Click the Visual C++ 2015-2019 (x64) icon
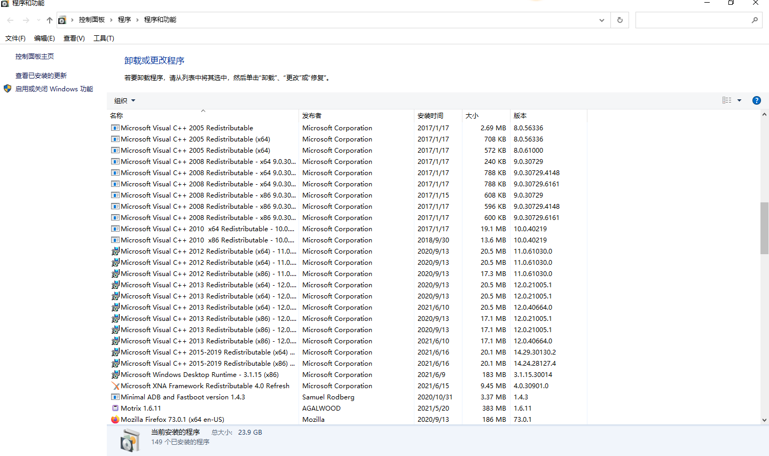This screenshot has height=456, width=769. point(115,352)
